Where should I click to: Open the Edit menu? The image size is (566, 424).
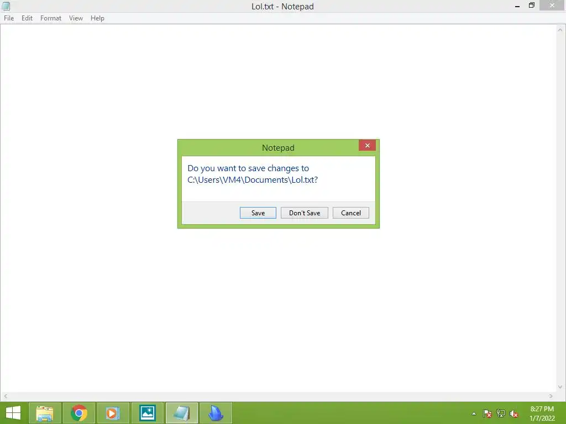click(x=27, y=18)
